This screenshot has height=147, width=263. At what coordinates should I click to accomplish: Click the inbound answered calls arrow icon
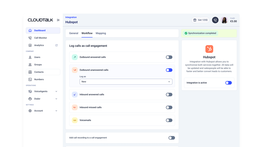(x=75, y=95)
